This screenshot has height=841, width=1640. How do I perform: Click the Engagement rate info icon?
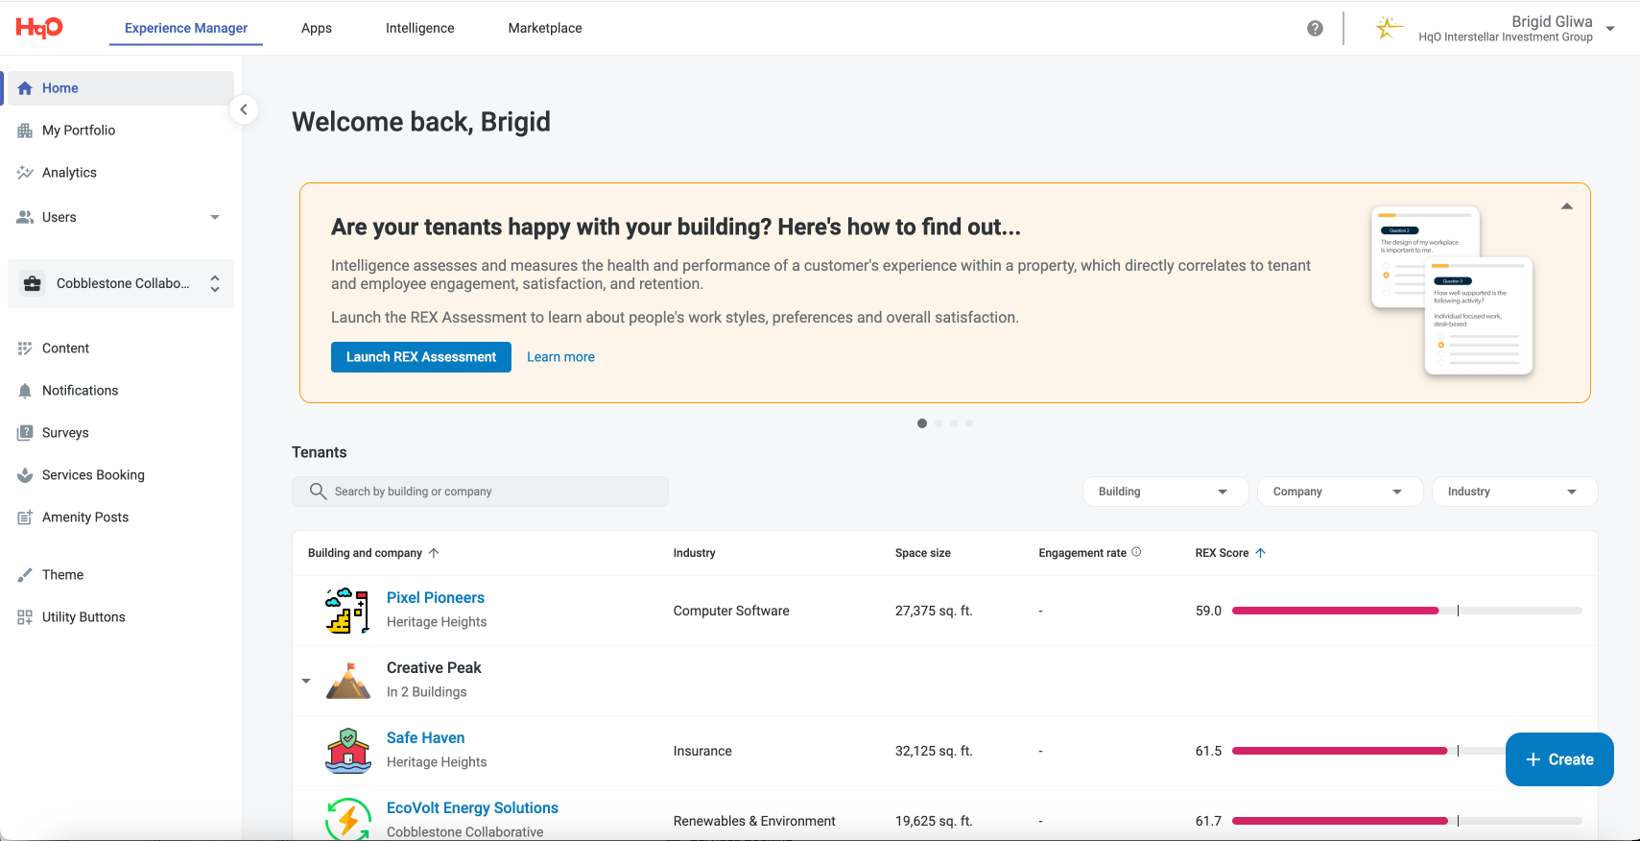1136,552
